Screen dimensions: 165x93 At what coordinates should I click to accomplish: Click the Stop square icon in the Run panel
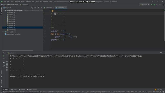4,59
